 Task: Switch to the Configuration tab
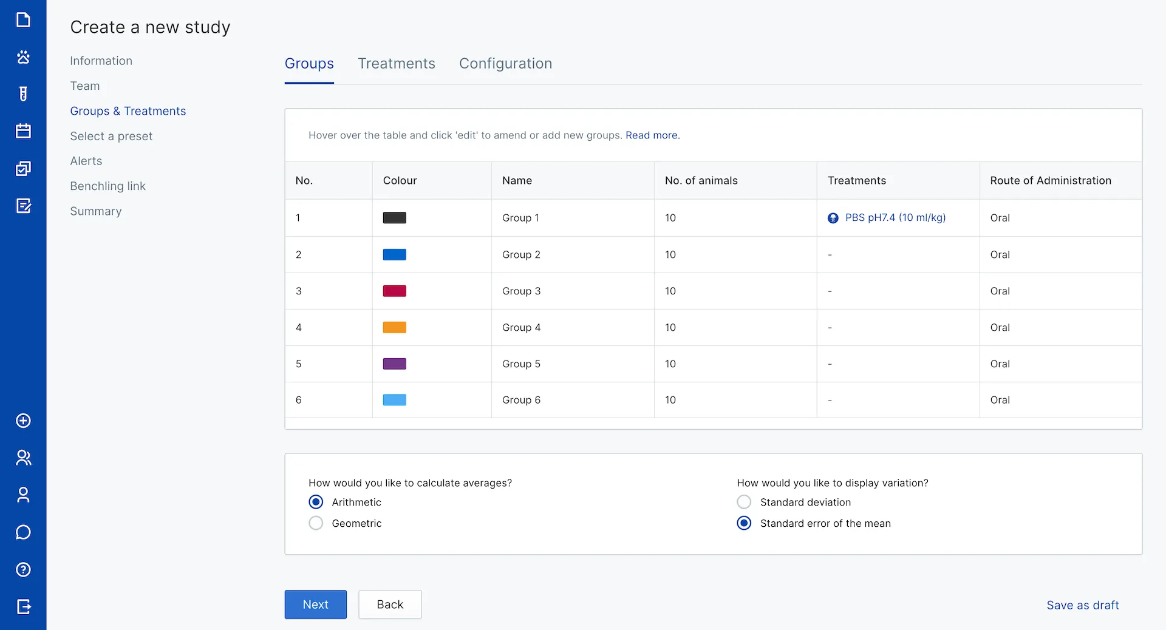(505, 64)
